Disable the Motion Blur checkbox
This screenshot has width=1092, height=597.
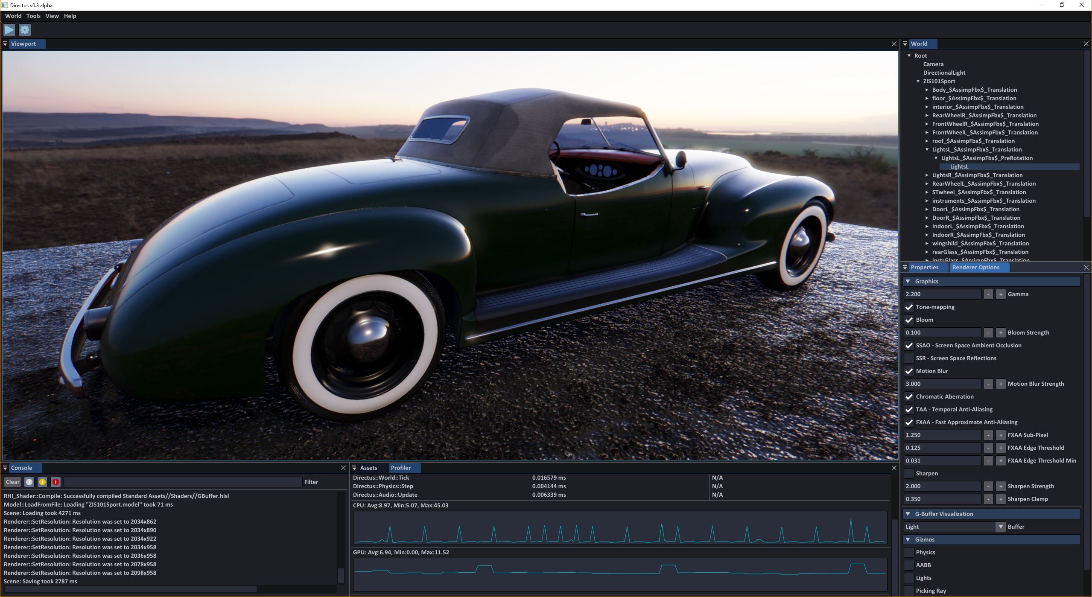coord(909,371)
